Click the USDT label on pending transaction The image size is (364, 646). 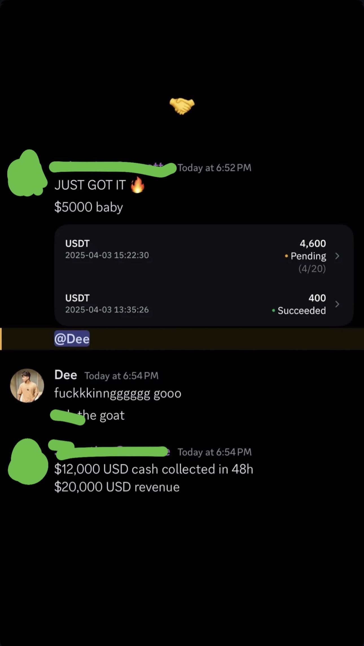77,243
